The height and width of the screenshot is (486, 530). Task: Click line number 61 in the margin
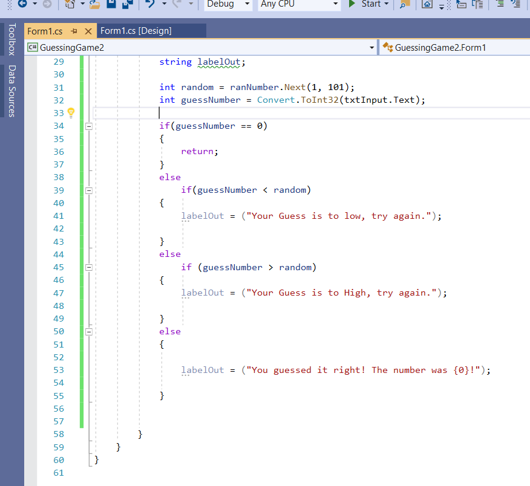coord(59,473)
